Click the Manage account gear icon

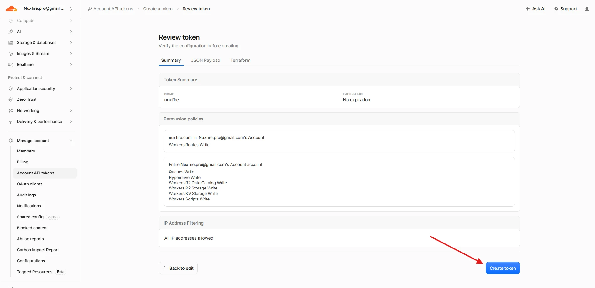click(x=11, y=141)
